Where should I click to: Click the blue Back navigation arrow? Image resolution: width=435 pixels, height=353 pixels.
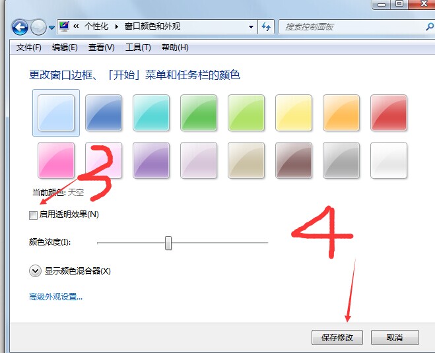pyautogui.click(x=20, y=27)
